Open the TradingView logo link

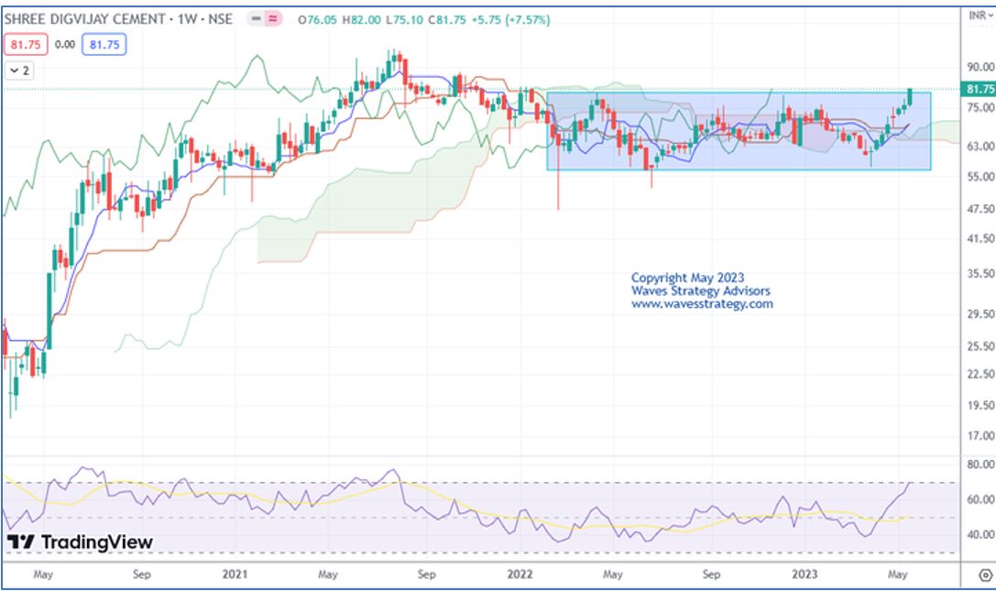coord(80,542)
